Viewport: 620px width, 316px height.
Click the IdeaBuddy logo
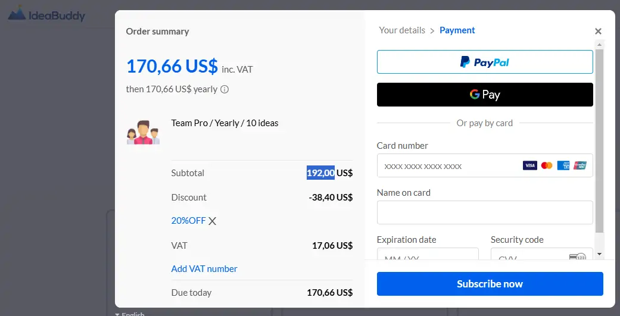(46, 14)
